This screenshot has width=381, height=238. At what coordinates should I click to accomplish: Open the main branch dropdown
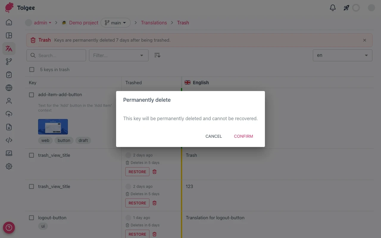click(115, 23)
